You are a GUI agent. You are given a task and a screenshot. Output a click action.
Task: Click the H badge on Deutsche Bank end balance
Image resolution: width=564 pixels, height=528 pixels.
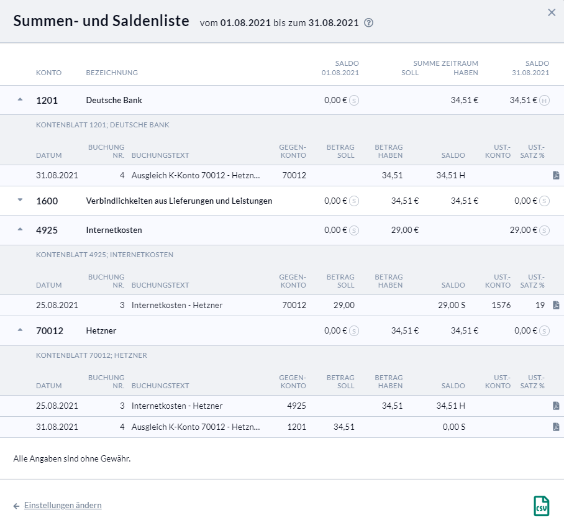(x=544, y=101)
